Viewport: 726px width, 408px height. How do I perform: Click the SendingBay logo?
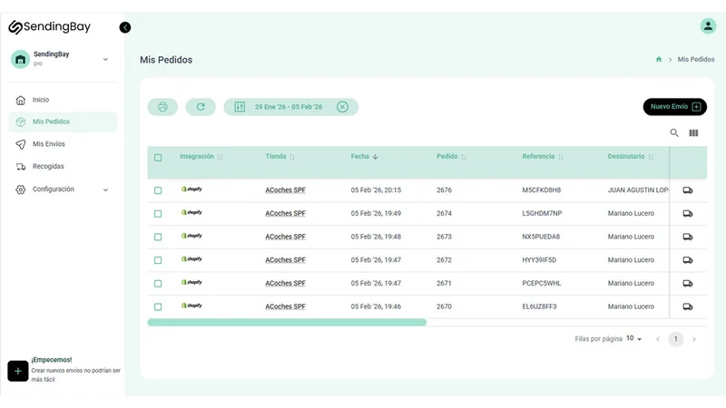(50, 27)
